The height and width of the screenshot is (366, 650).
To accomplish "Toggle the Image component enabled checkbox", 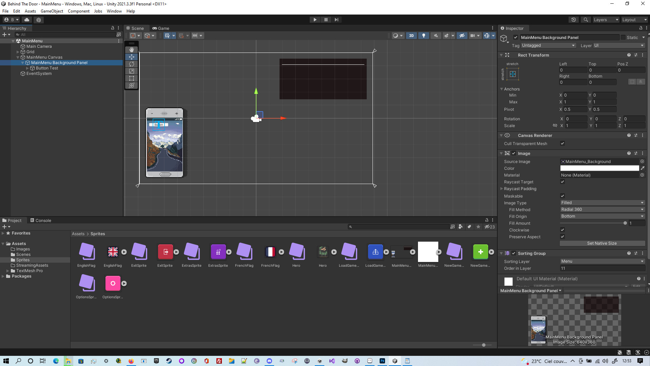I will point(514,154).
